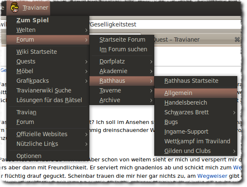Open Ingame-Support entry
This screenshot has height=187, width=247.
(x=196, y=132)
